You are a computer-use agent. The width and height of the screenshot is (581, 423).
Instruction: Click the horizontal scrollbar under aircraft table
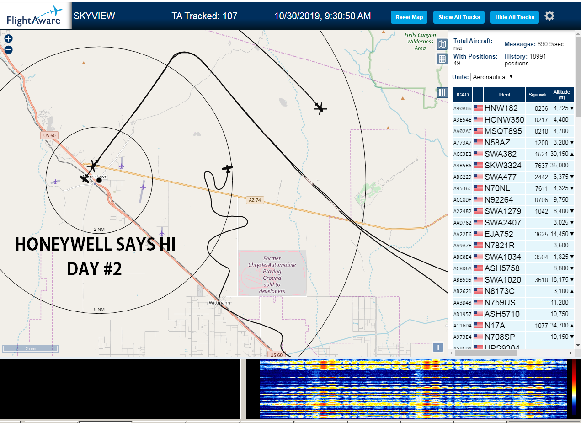[x=486, y=353]
